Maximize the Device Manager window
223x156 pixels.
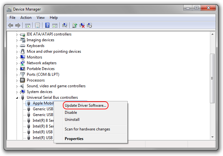point(197,8)
